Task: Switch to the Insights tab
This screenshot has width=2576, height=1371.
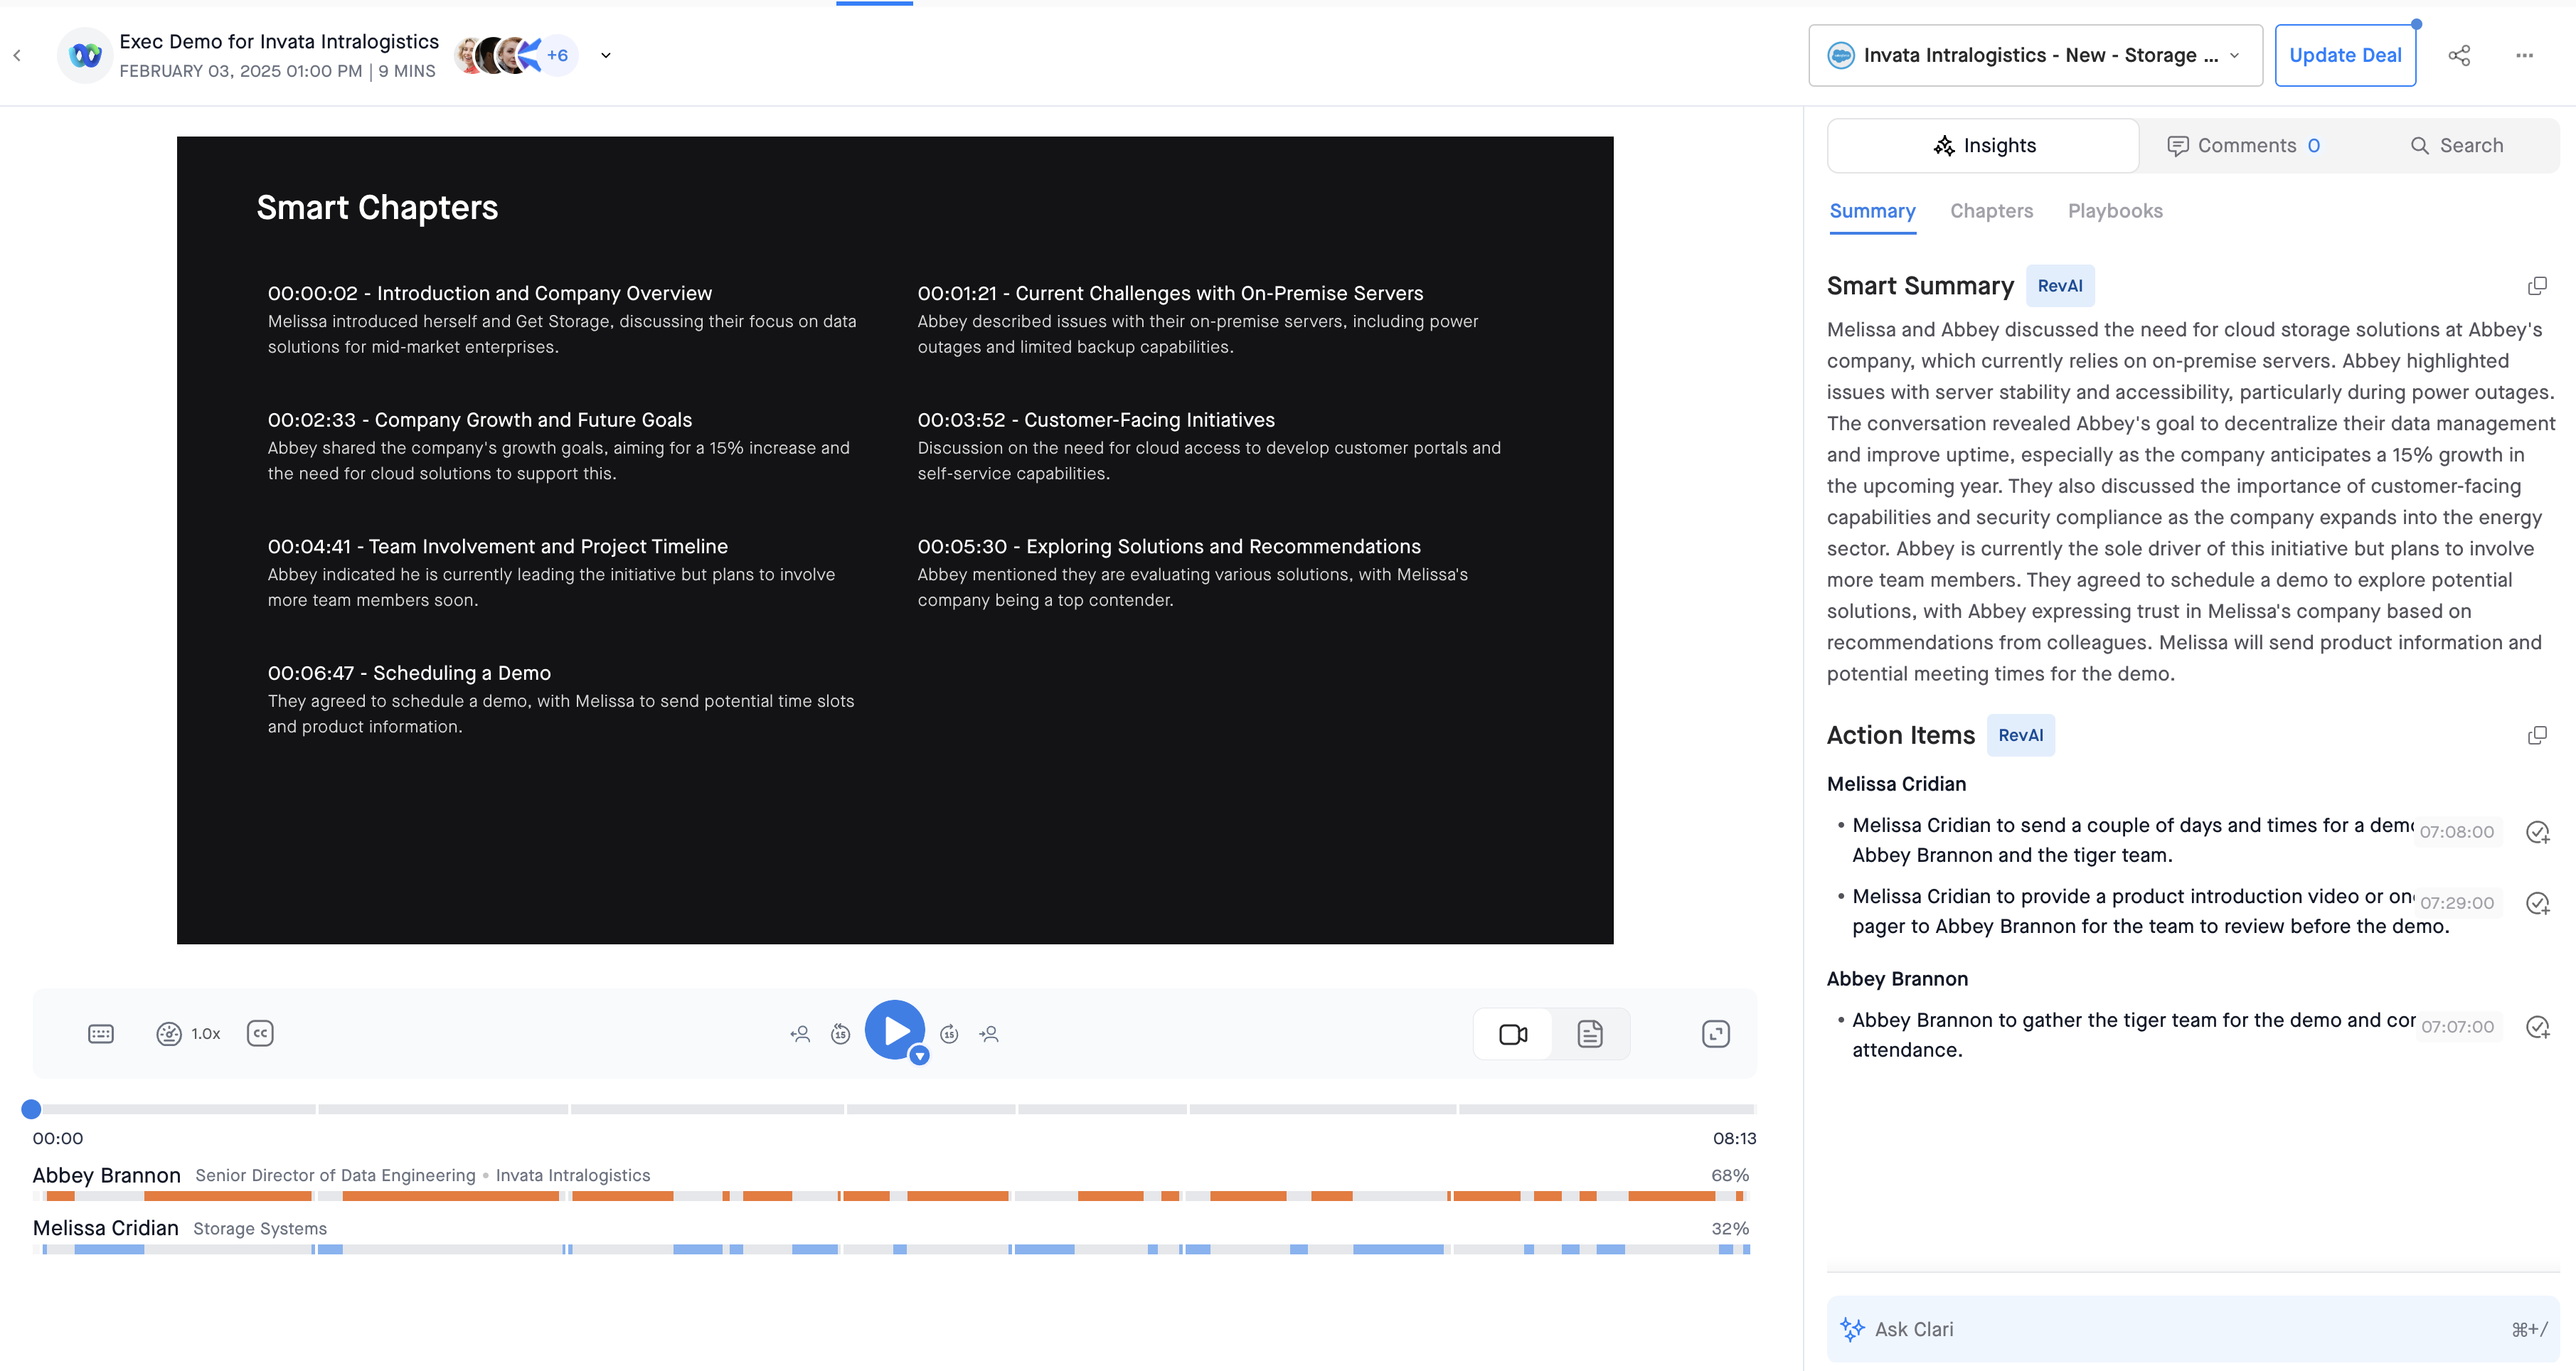Action: (x=1983, y=146)
